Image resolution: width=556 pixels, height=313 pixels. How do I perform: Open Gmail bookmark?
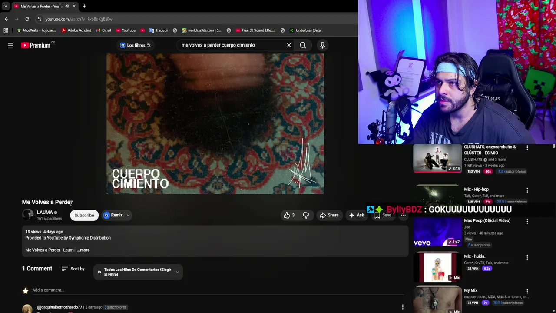pyautogui.click(x=103, y=30)
